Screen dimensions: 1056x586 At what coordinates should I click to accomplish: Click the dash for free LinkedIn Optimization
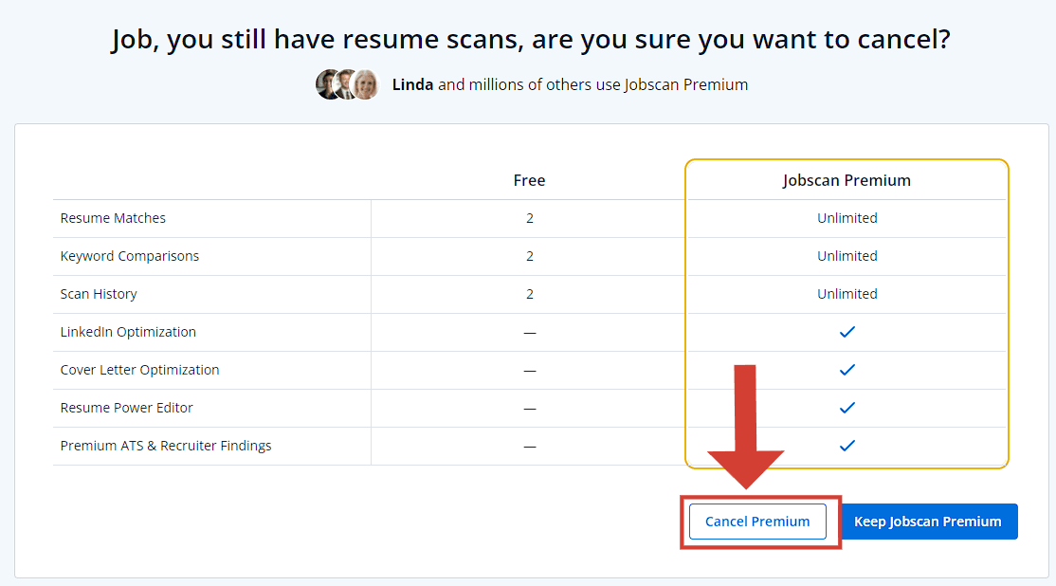pyautogui.click(x=530, y=333)
